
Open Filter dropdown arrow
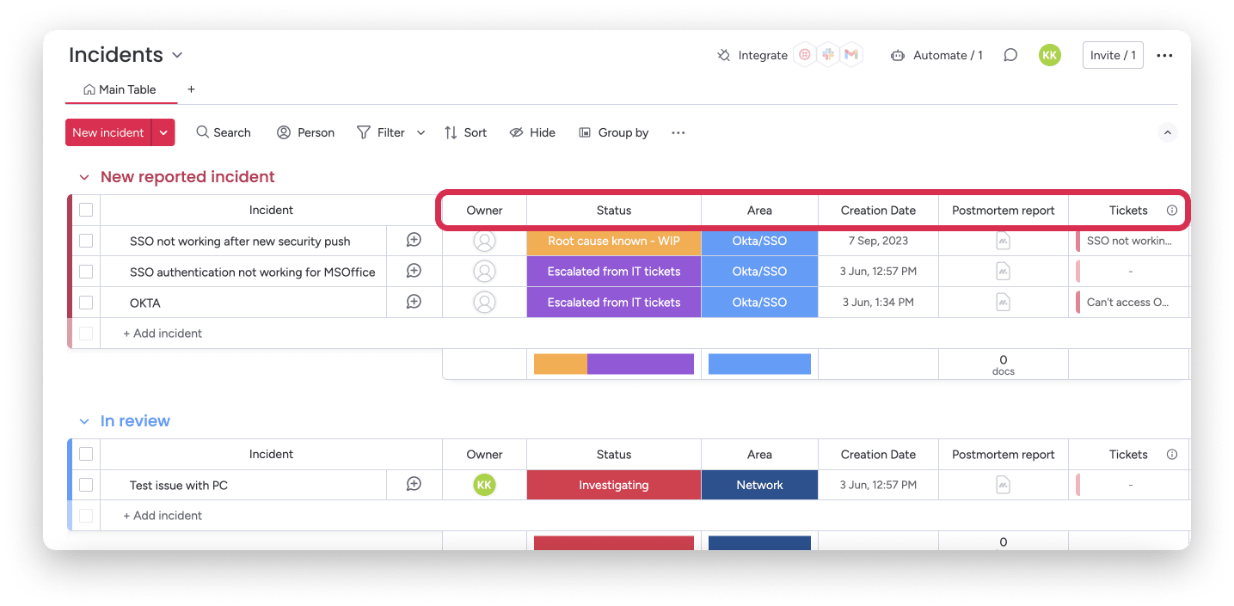click(x=421, y=132)
